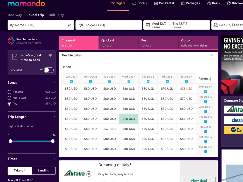Click the momondo logo
243x182 pixels.
(x=26, y=3)
